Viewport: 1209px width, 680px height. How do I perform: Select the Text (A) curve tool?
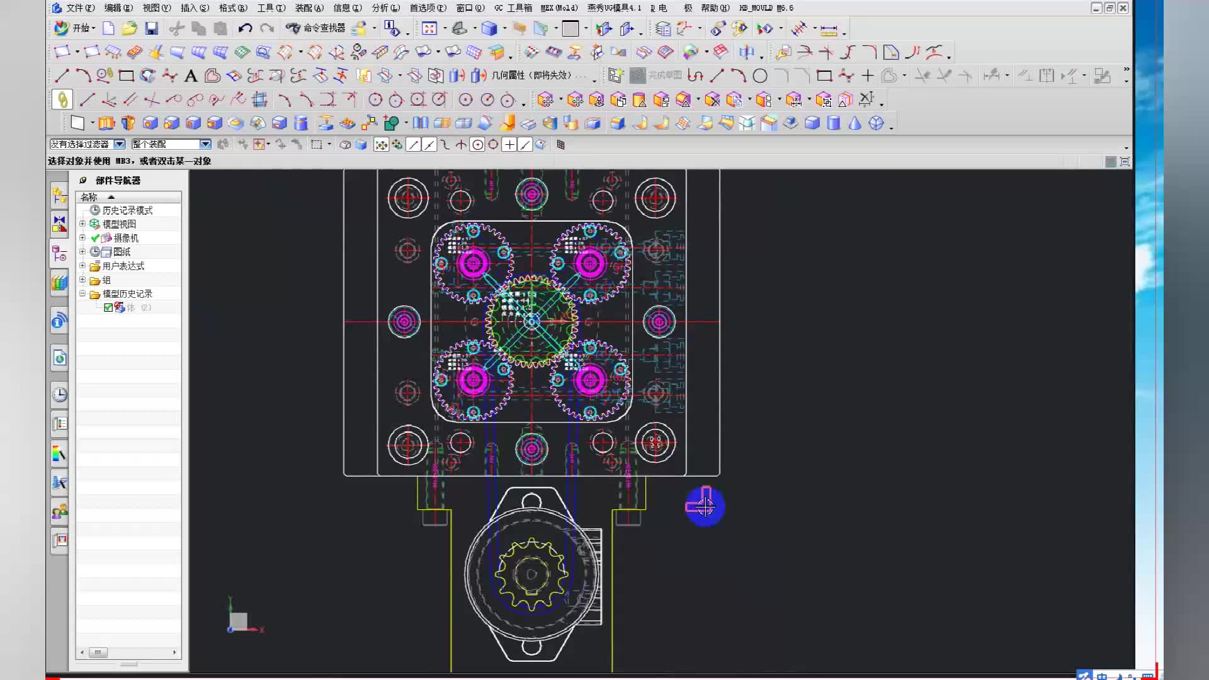tap(191, 76)
